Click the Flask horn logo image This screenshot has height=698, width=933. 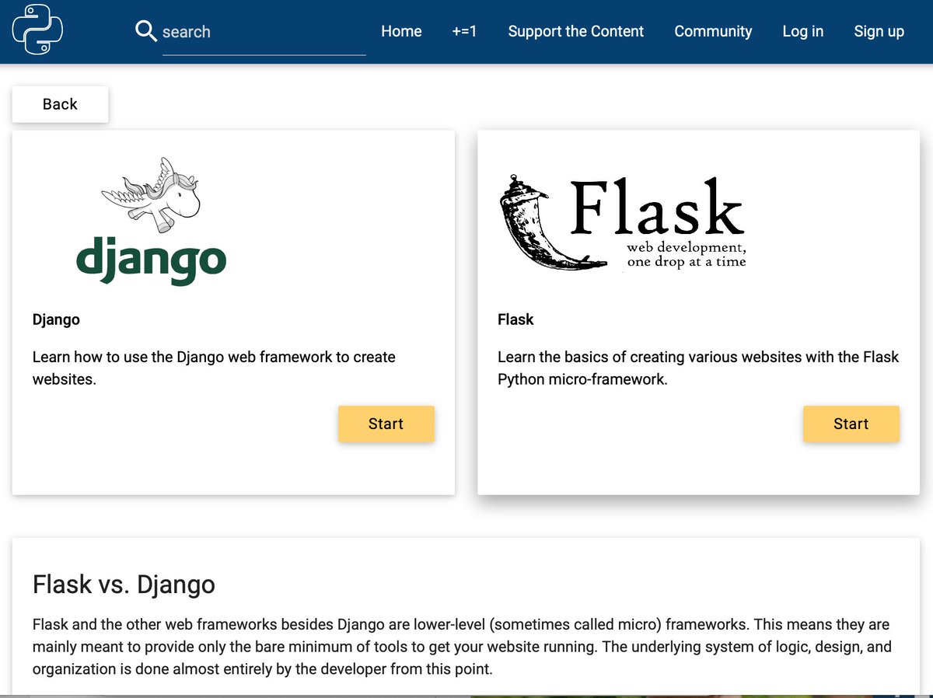(622, 222)
